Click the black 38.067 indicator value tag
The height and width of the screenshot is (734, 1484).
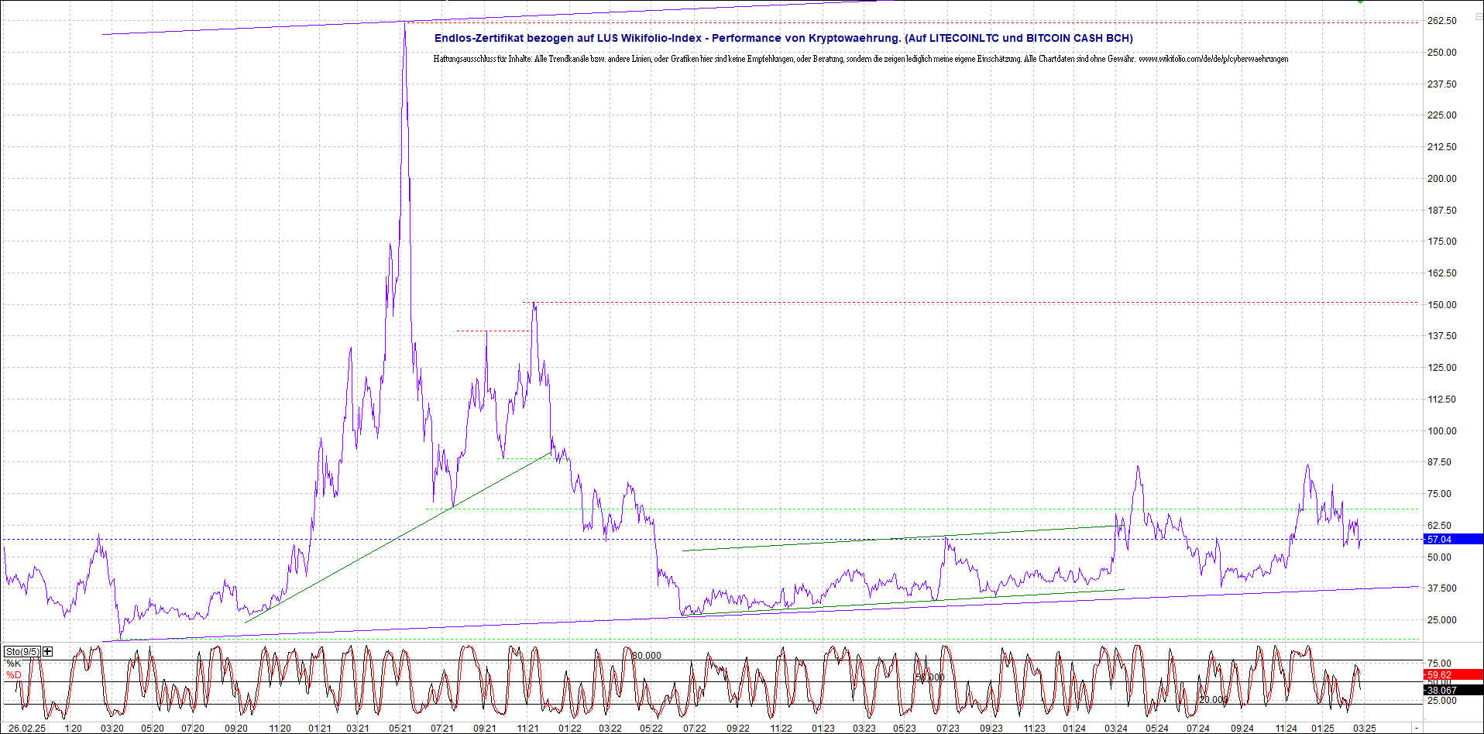(1453, 691)
